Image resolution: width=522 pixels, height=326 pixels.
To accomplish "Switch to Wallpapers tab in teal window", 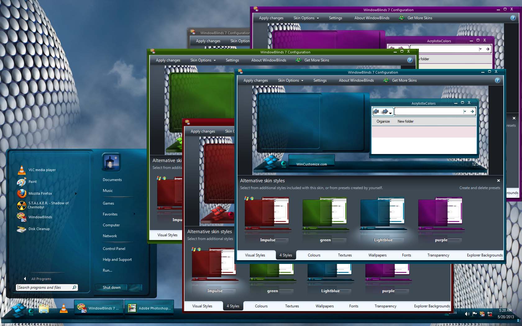I will click(x=378, y=255).
